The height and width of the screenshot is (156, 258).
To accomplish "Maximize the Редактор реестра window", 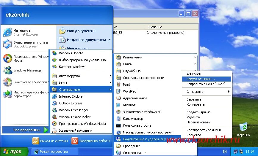I will (188, 14).
